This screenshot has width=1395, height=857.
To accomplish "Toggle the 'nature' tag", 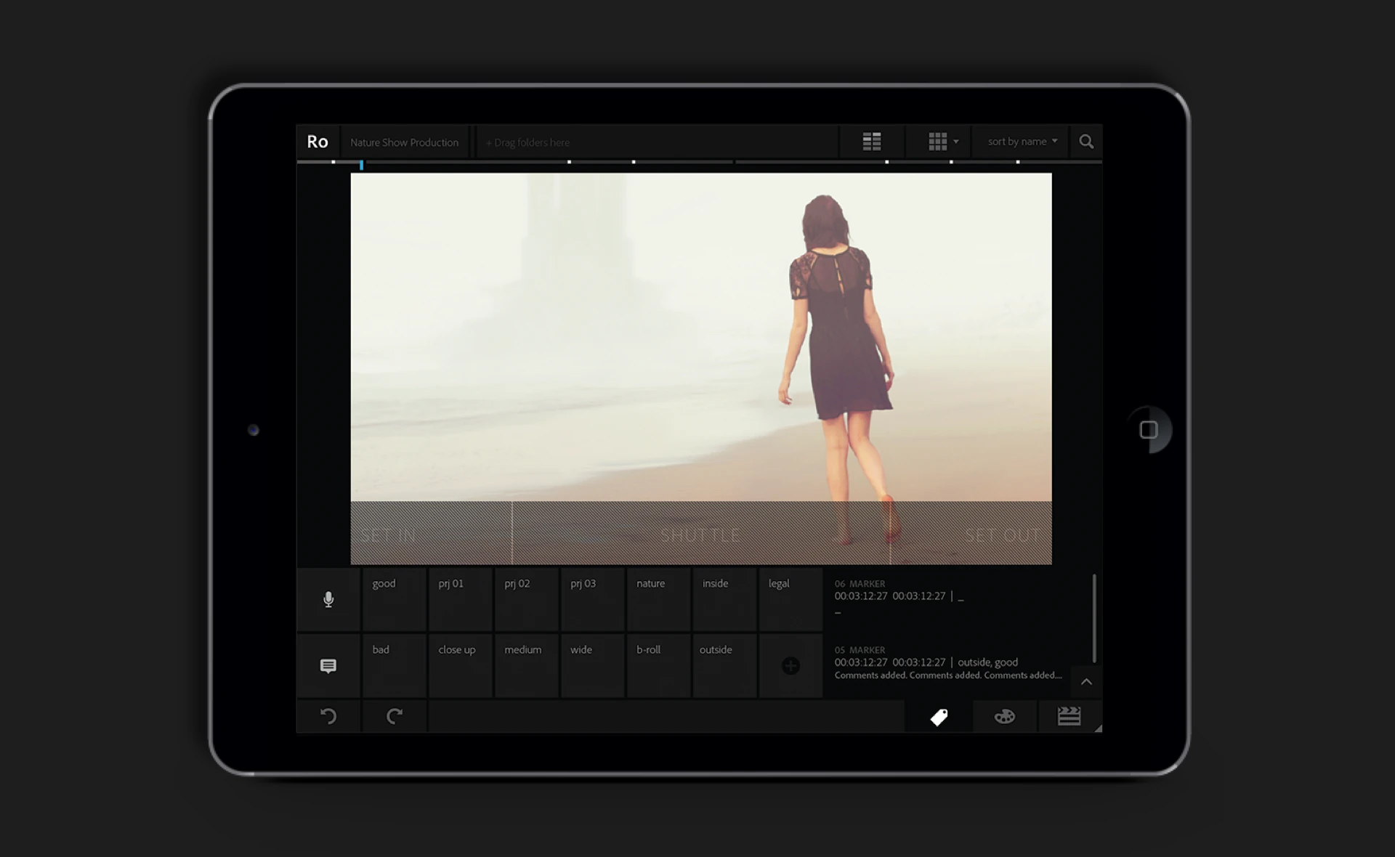I will pos(659,600).
